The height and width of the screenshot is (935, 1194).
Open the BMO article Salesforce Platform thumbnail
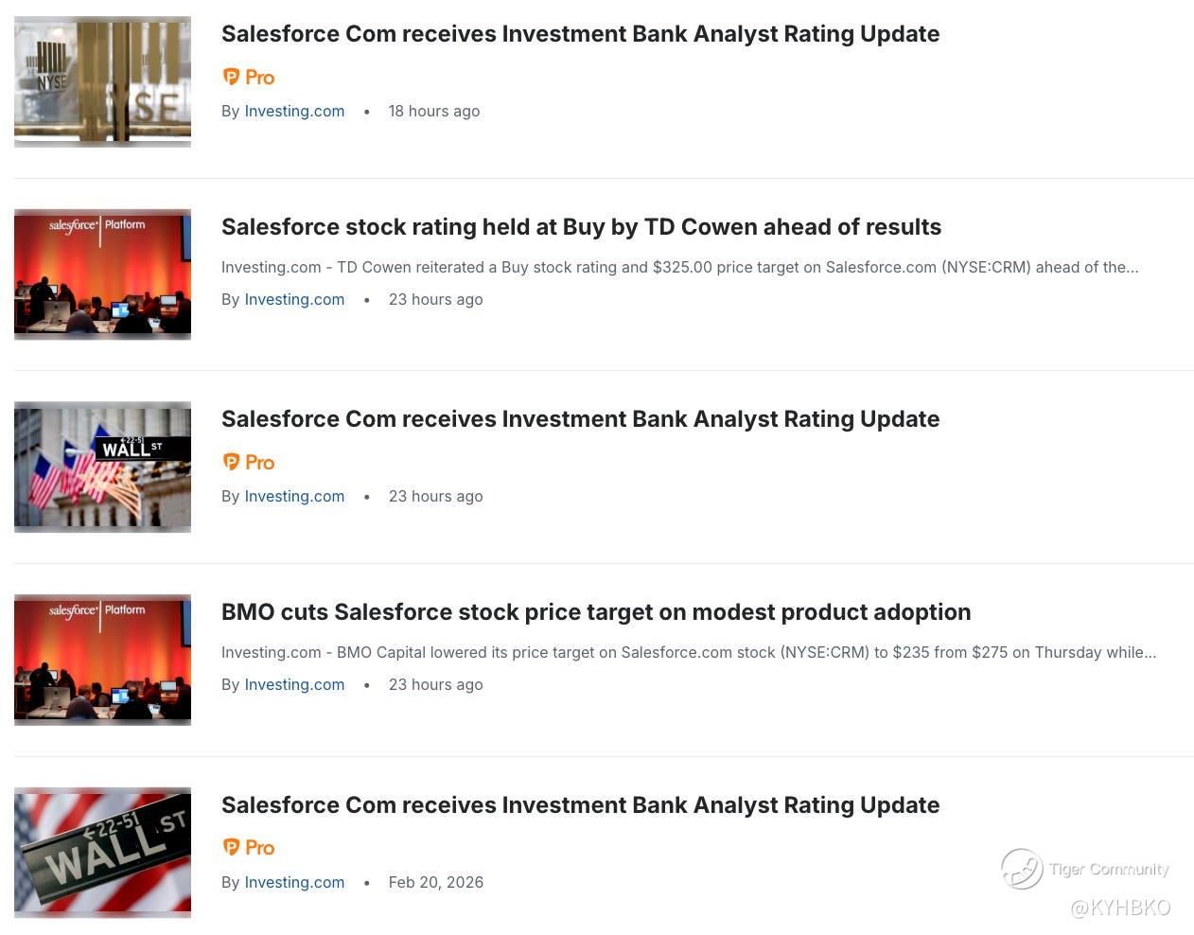click(102, 660)
